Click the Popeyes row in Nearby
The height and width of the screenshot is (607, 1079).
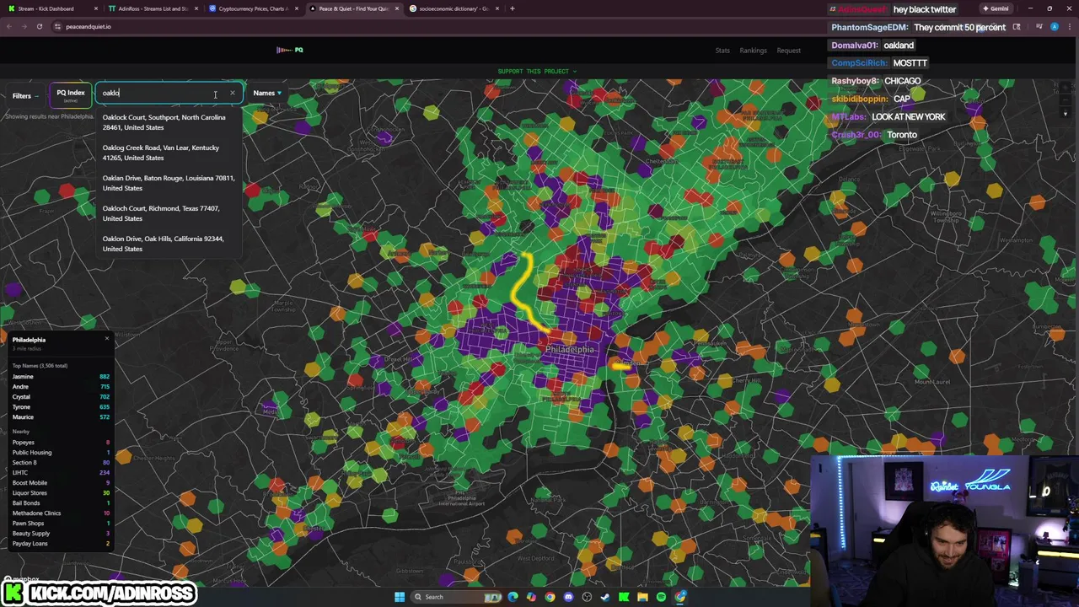click(61, 443)
